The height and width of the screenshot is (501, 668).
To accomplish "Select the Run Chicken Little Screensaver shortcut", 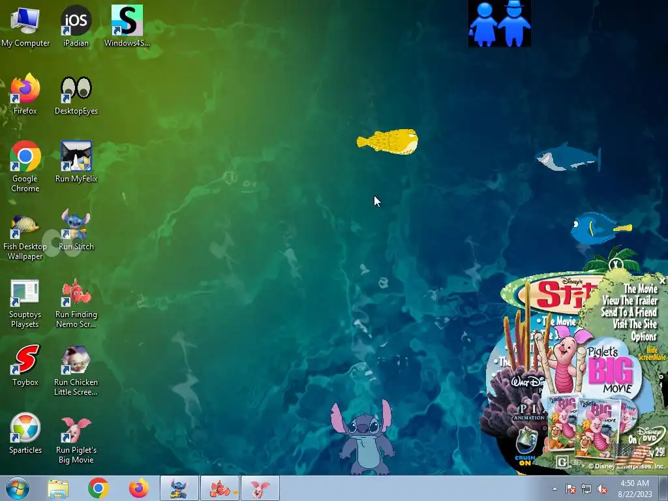I will tap(76, 371).
